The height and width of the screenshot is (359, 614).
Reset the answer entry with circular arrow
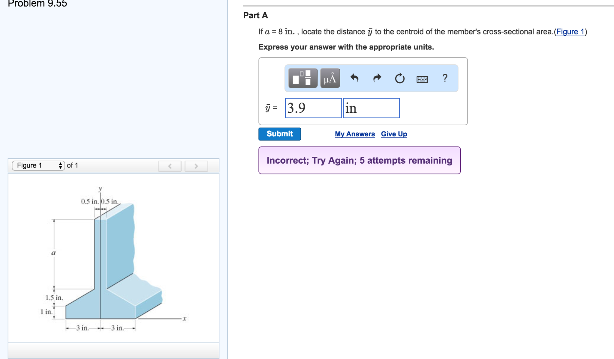click(399, 79)
